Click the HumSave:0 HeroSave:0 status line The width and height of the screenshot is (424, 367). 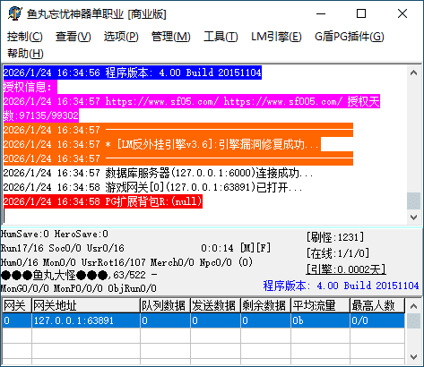point(55,234)
